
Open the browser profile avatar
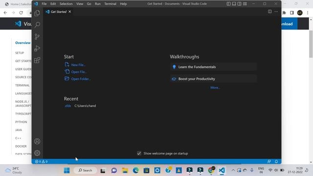click(x=300, y=13)
